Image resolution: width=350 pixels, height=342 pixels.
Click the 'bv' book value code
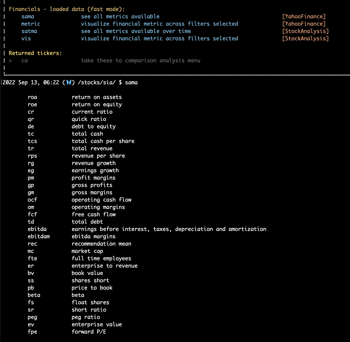point(31,273)
